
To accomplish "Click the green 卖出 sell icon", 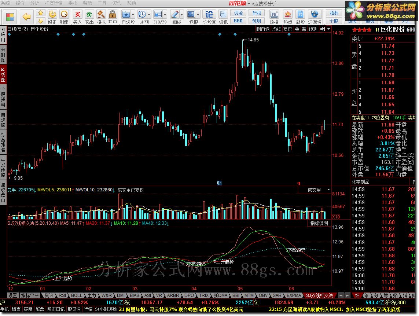I will [x=89, y=14].
